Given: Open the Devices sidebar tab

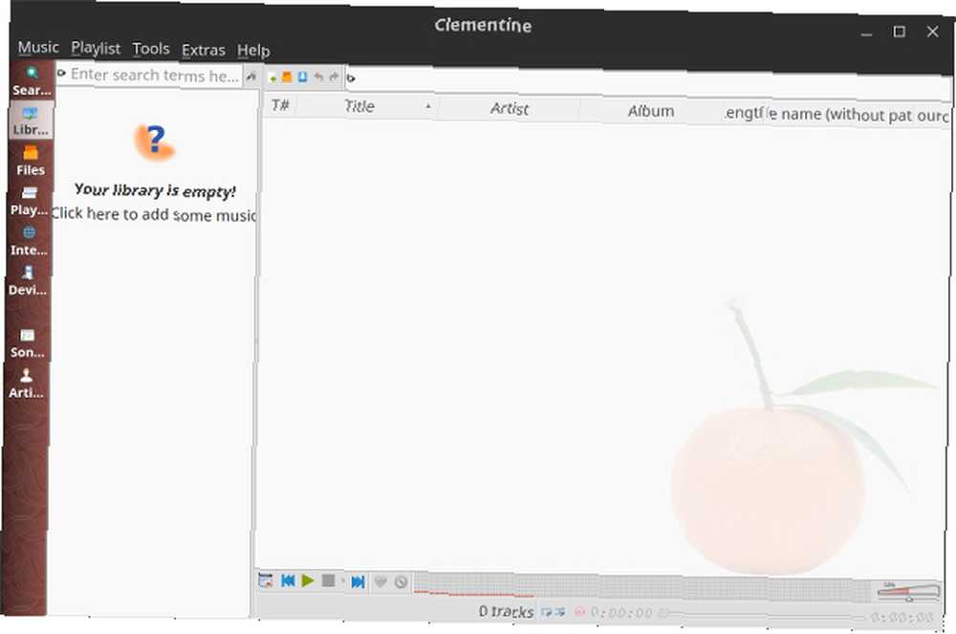Looking at the screenshot, I should coord(28,281).
